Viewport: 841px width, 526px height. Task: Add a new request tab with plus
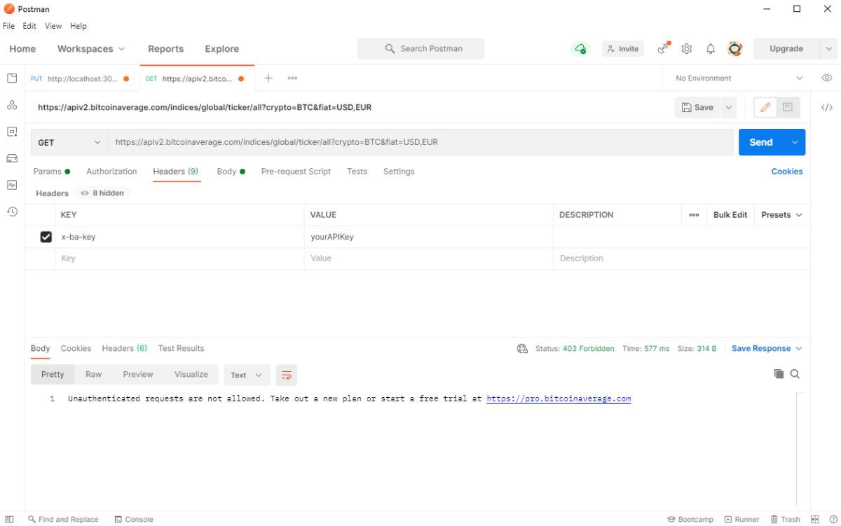tap(268, 78)
